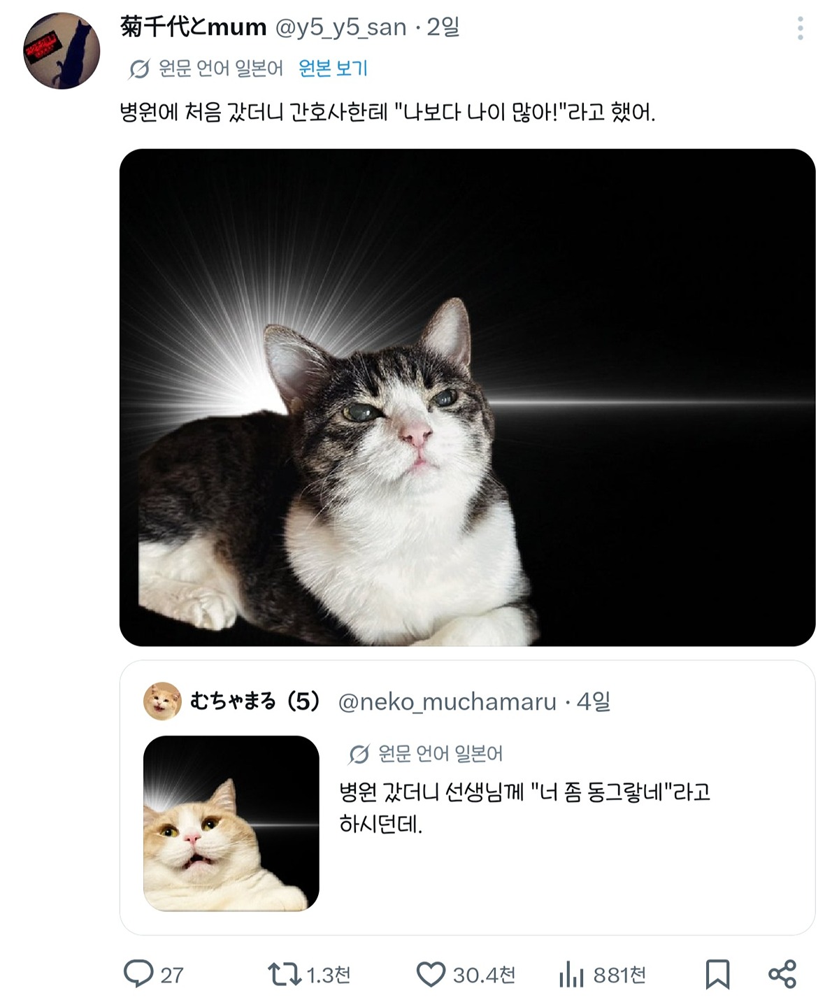Bookmark this post

[717, 974]
